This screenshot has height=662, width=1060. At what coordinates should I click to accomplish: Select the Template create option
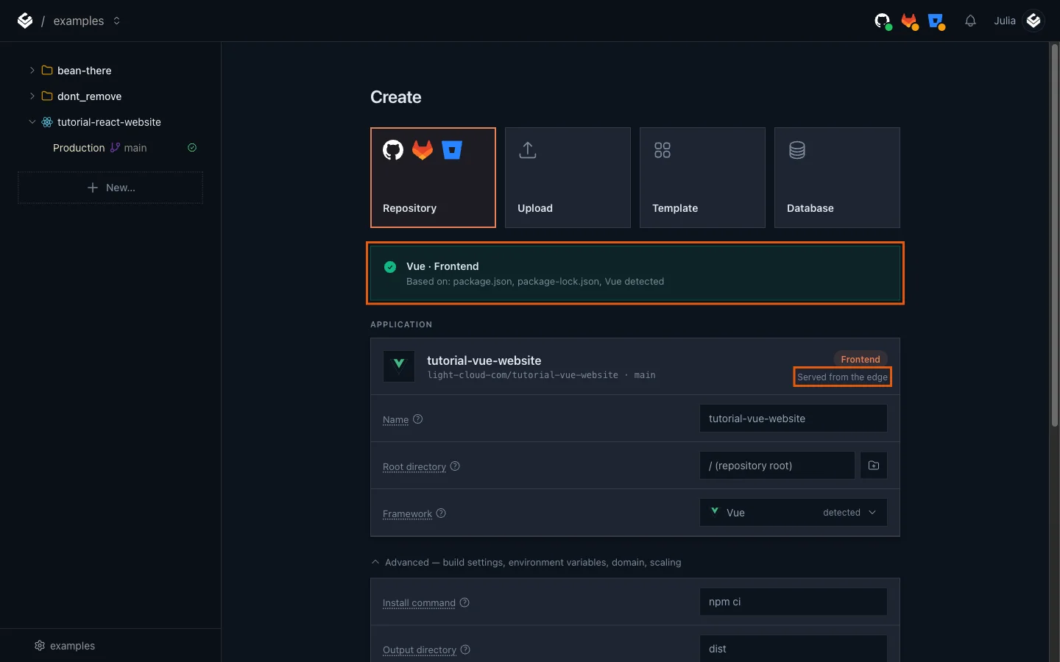pyautogui.click(x=702, y=177)
